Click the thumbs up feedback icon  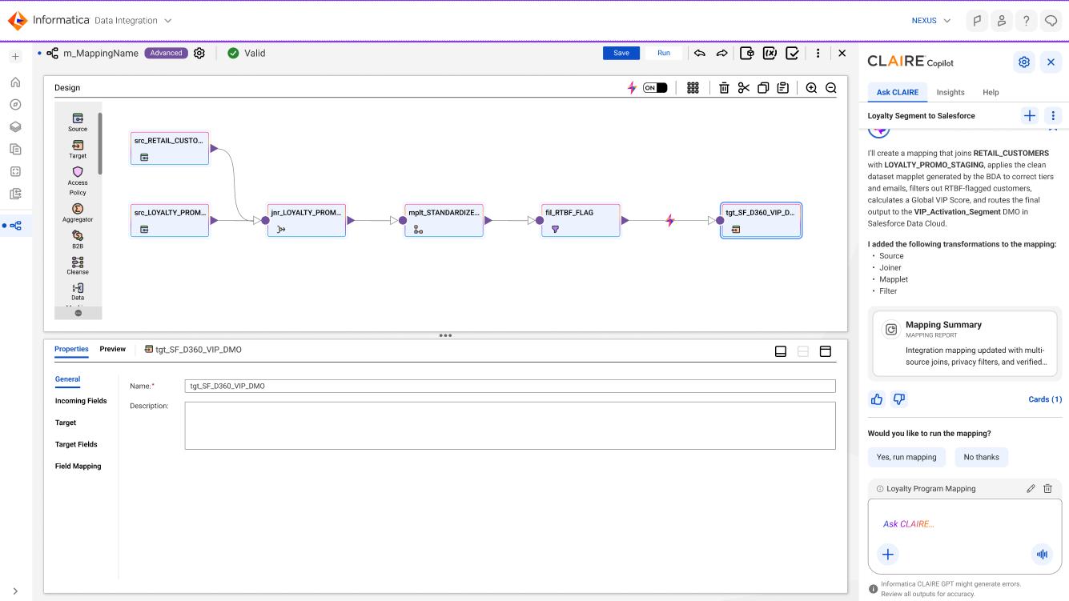click(x=877, y=399)
